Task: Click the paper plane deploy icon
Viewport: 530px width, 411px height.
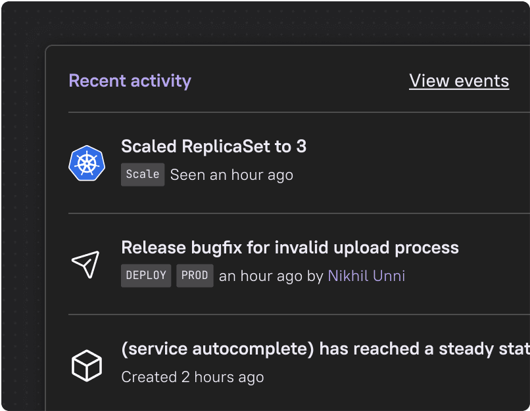Action: coord(86,264)
